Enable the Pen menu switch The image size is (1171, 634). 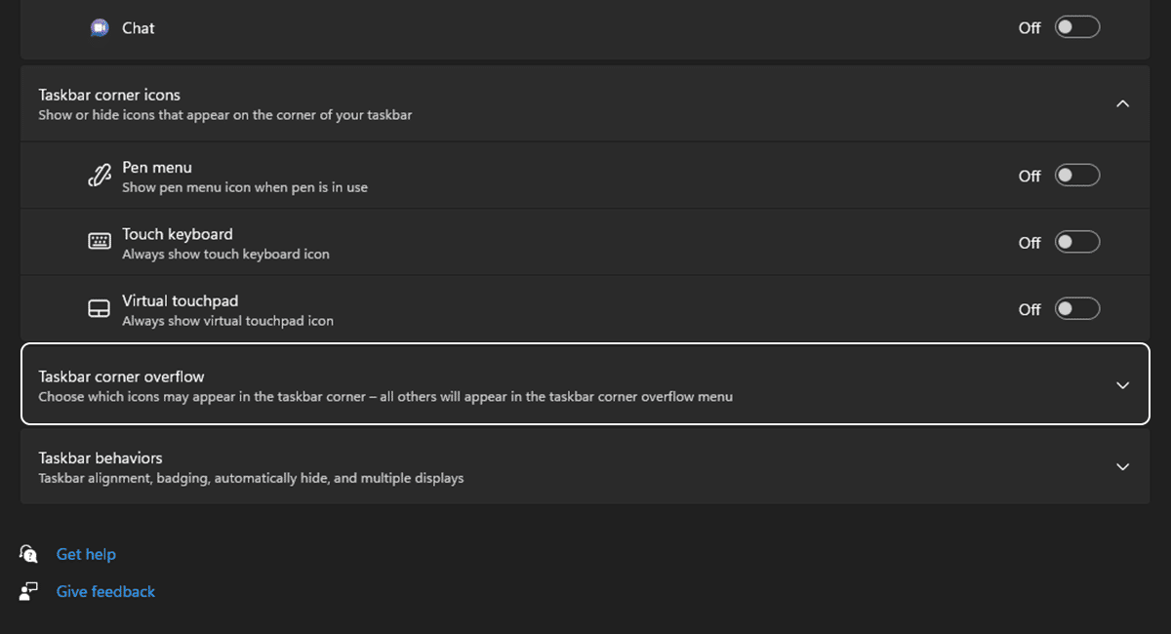click(1076, 175)
